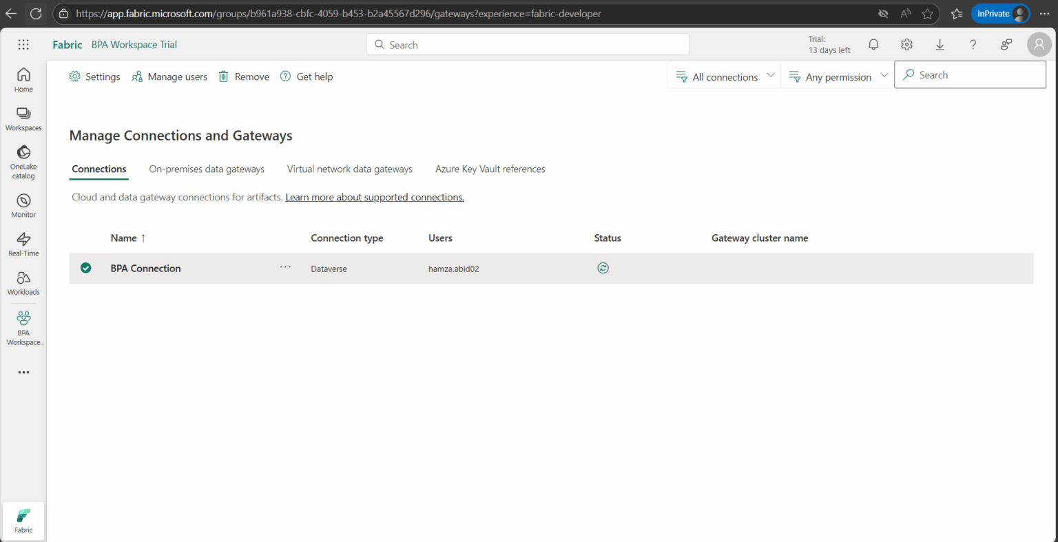Open the Azure Key Vault references tab
The width and height of the screenshot is (1058, 542).
[x=490, y=169]
